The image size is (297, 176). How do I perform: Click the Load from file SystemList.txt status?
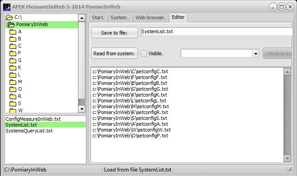click(x=138, y=170)
